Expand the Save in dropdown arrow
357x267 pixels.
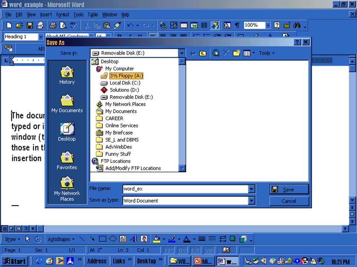(181, 53)
